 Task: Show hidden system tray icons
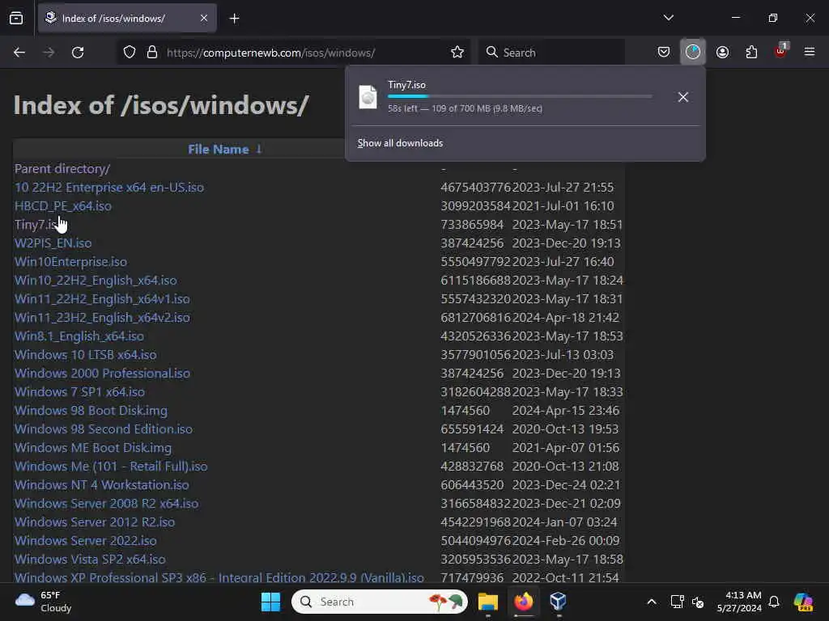652,602
